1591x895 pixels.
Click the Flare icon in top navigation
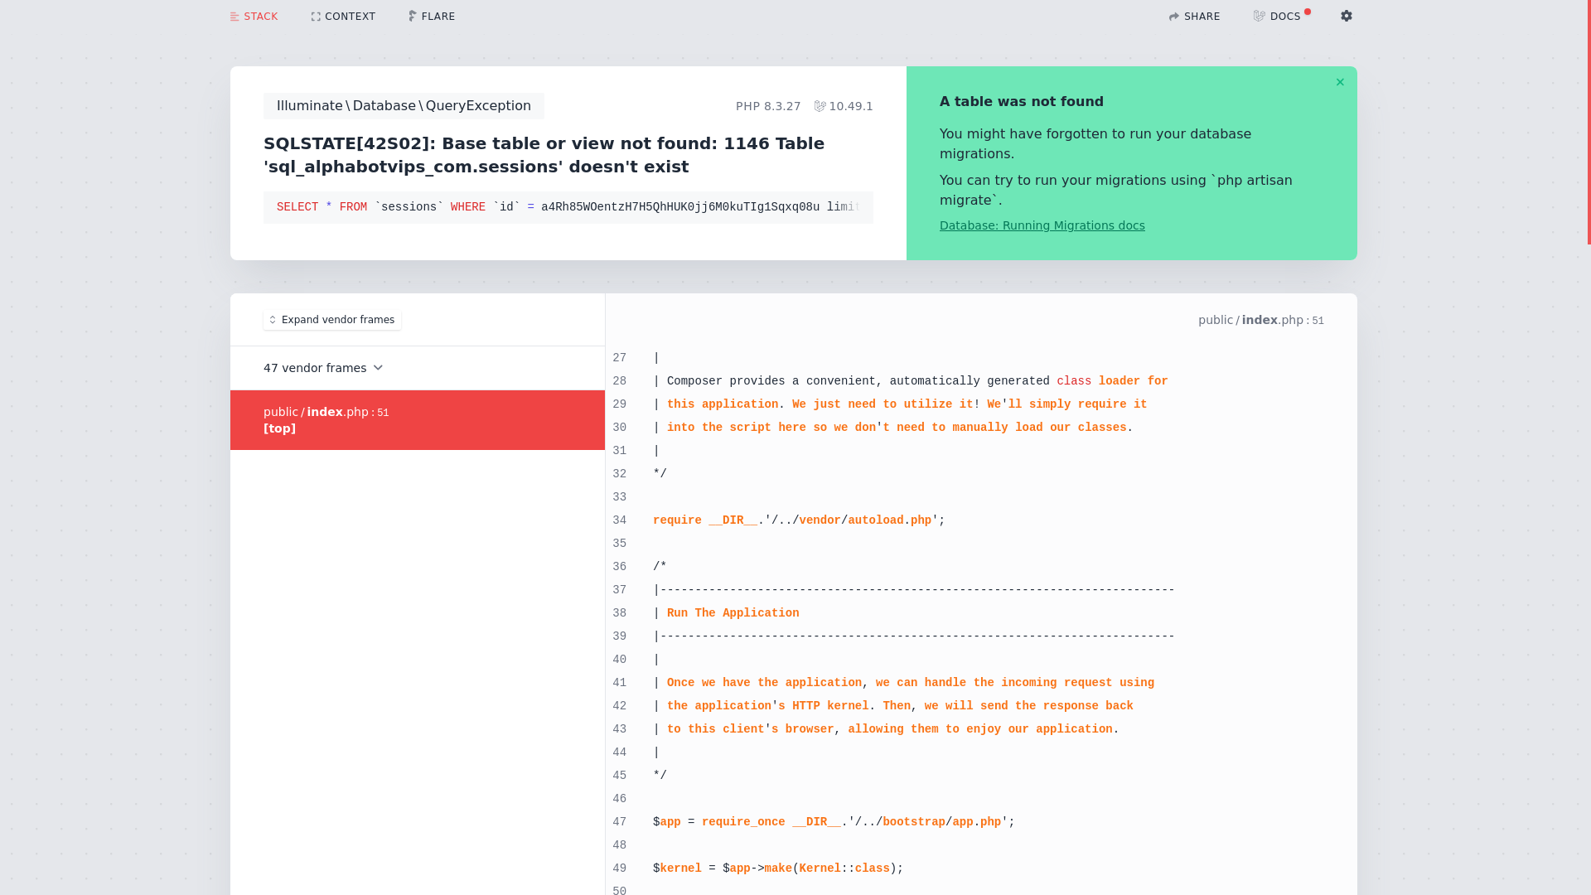point(413,17)
